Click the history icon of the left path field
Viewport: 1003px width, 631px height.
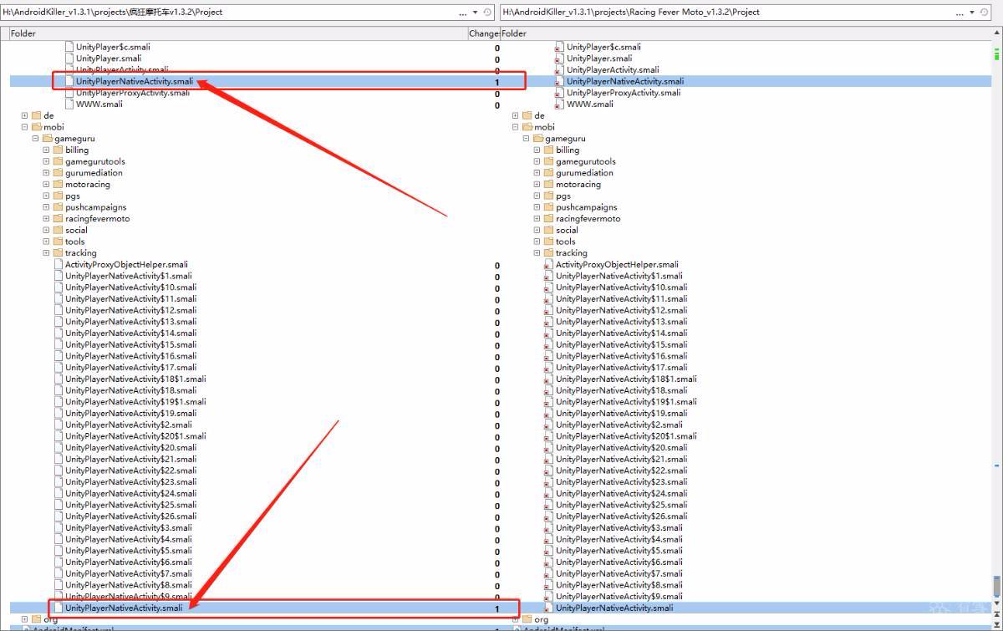[x=487, y=13]
